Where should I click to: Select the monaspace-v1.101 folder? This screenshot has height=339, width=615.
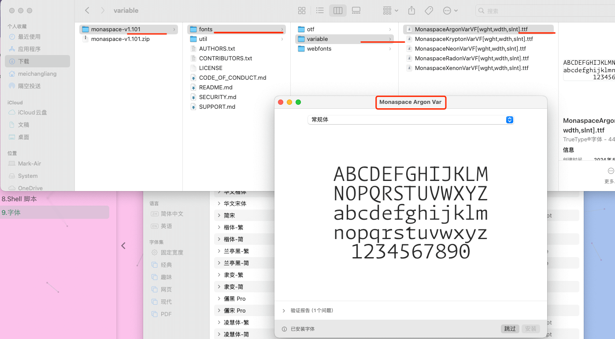tap(129, 29)
